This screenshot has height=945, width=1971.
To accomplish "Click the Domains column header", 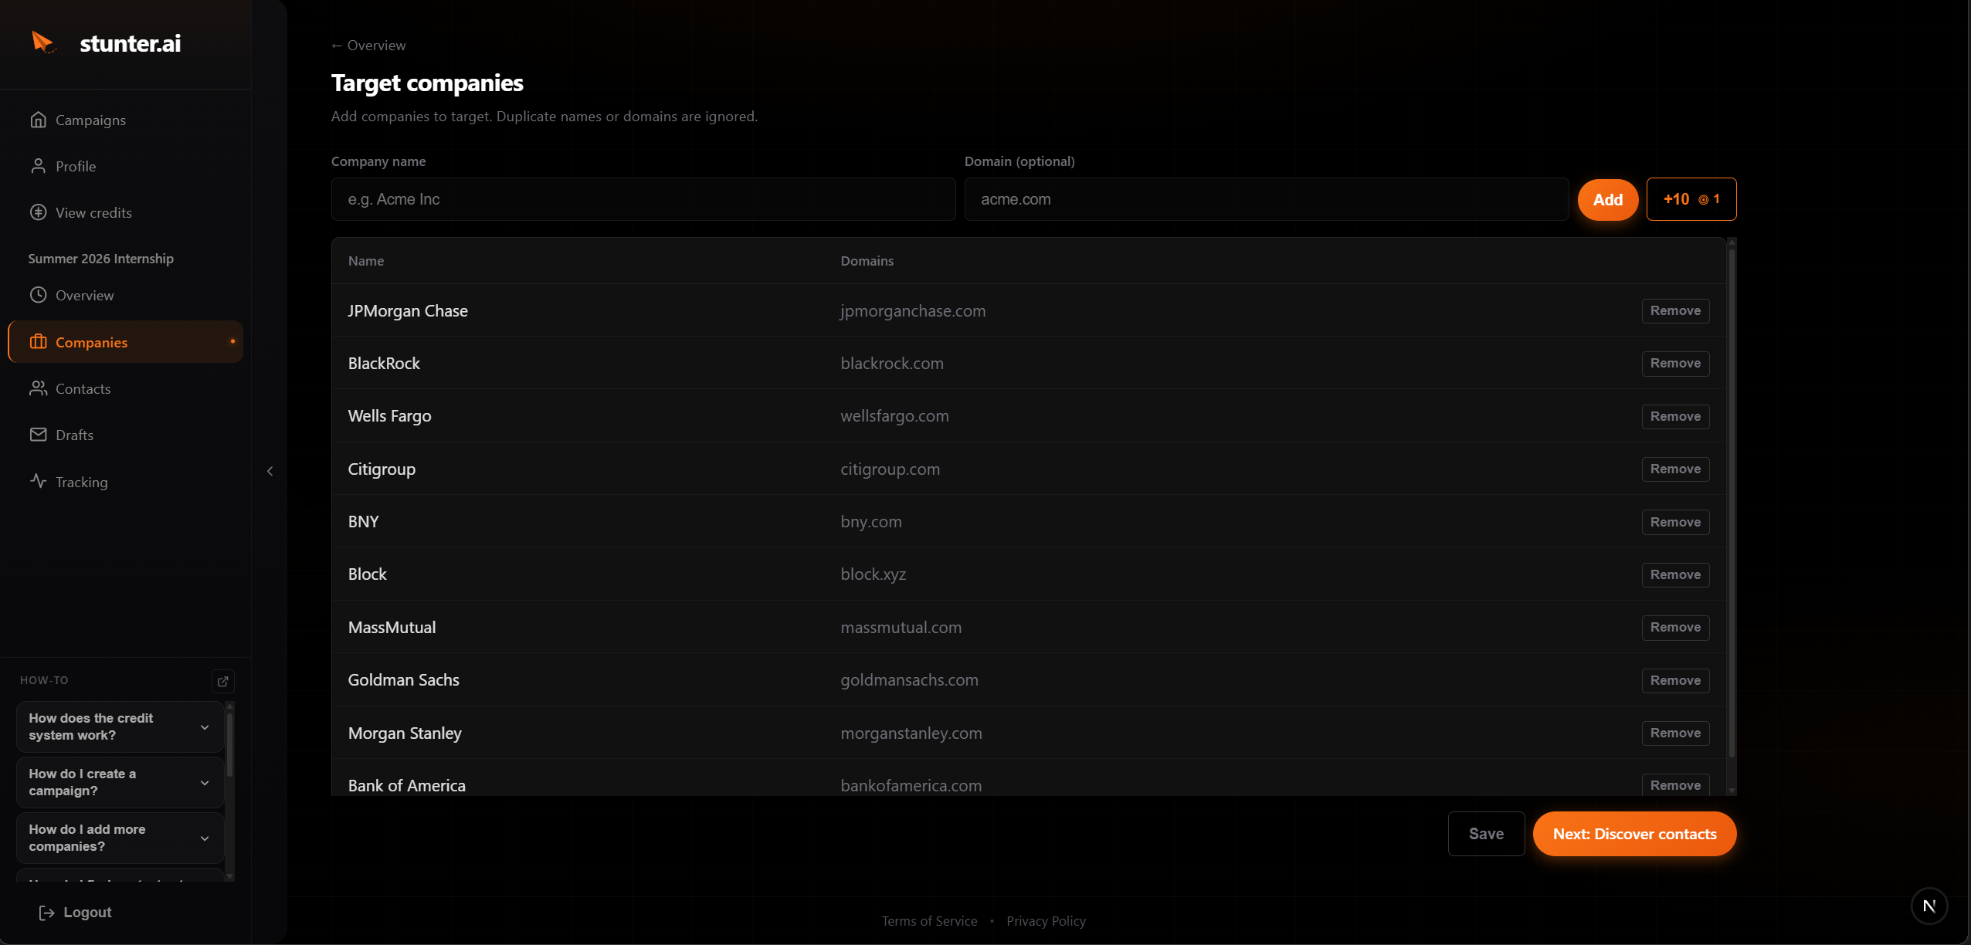I will point(867,261).
